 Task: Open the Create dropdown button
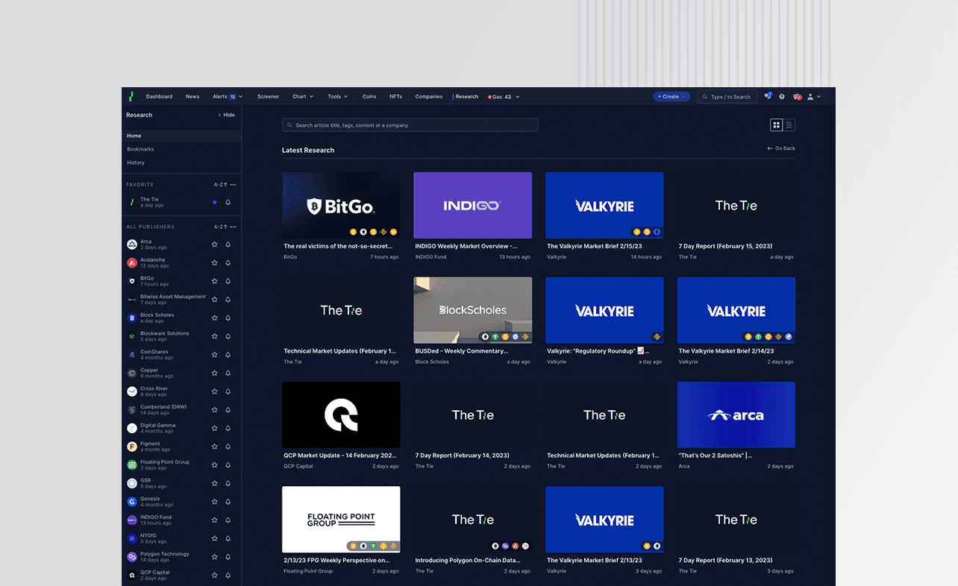point(671,96)
